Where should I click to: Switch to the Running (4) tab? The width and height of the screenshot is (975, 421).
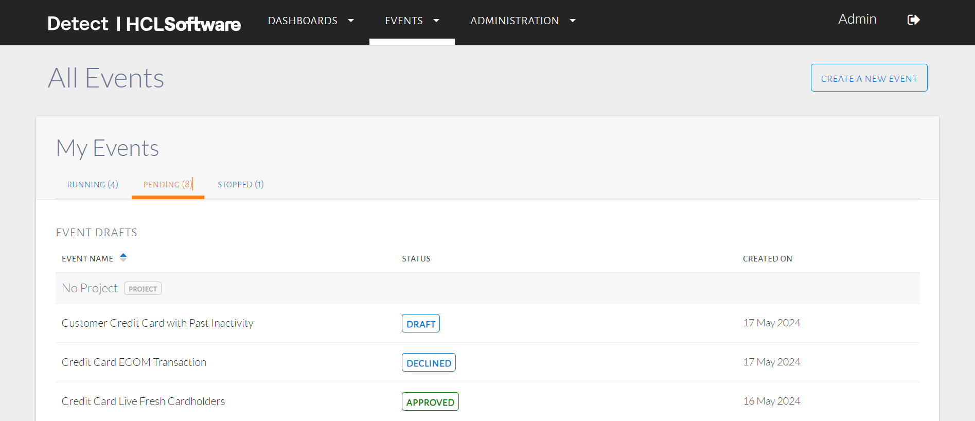[93, 185]
